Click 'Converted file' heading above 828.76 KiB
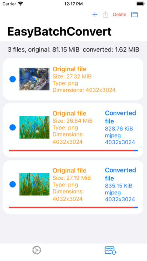 (120, 117)
